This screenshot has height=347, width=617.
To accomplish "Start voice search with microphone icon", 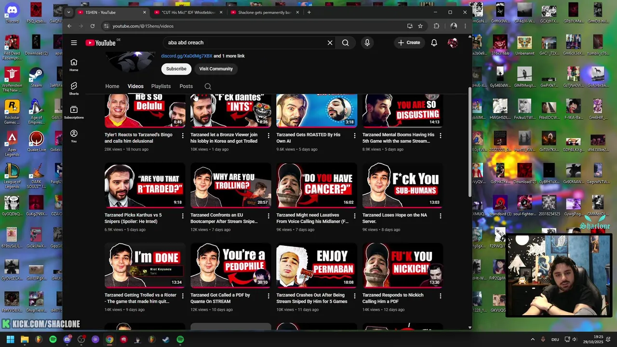I will pos(367,43).
